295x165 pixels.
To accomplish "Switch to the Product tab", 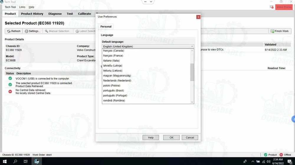I will pos(10,14).
